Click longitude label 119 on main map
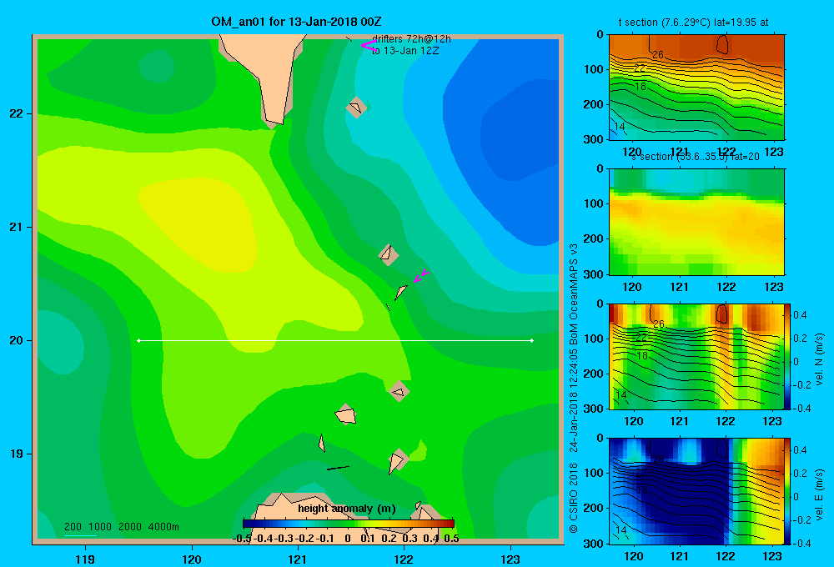Viewport: 834px width, 567px height. tap(85, 559)
